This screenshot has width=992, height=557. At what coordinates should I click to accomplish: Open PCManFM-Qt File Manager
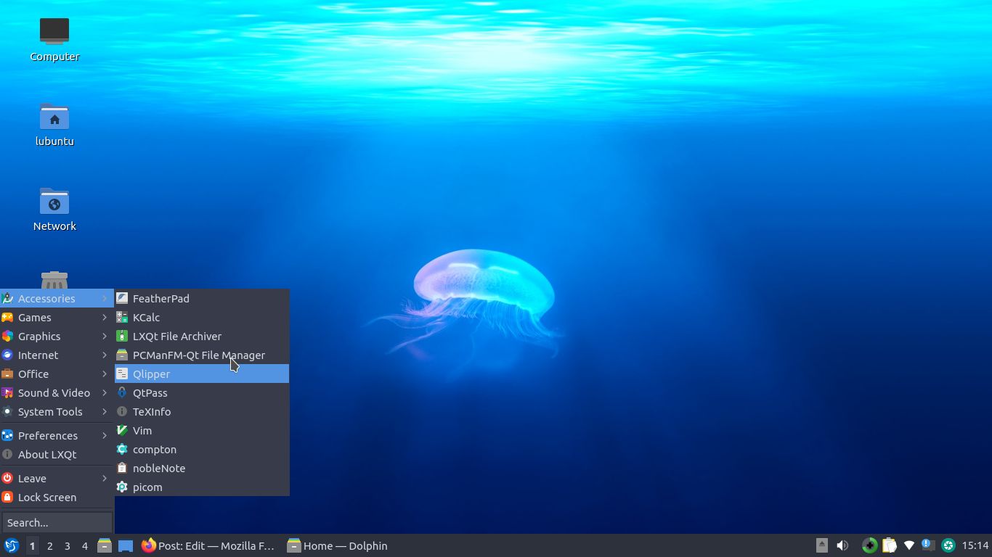click(x=202, y=355)
